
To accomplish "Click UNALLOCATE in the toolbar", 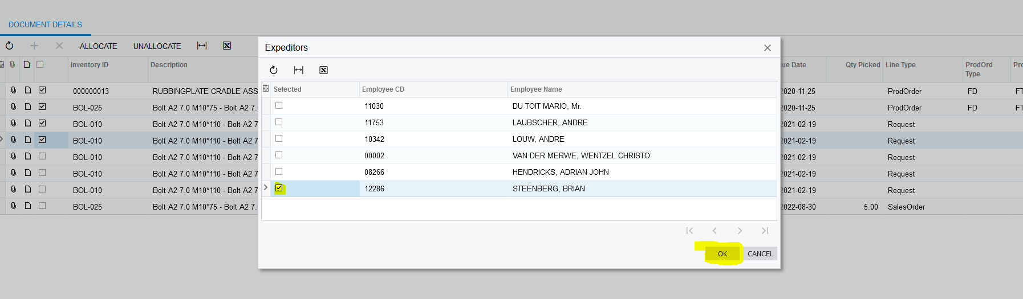I will 157,46.
